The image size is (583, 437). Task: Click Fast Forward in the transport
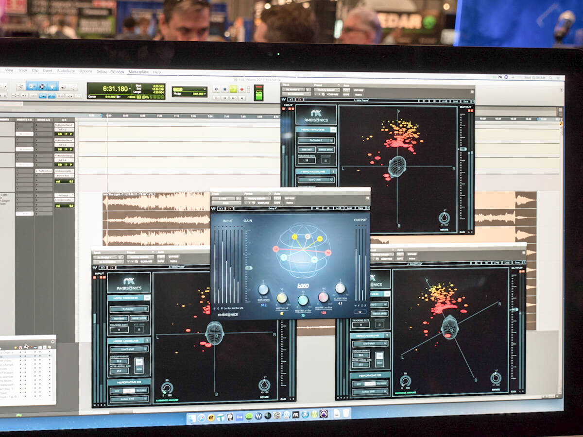coord(233,98)
